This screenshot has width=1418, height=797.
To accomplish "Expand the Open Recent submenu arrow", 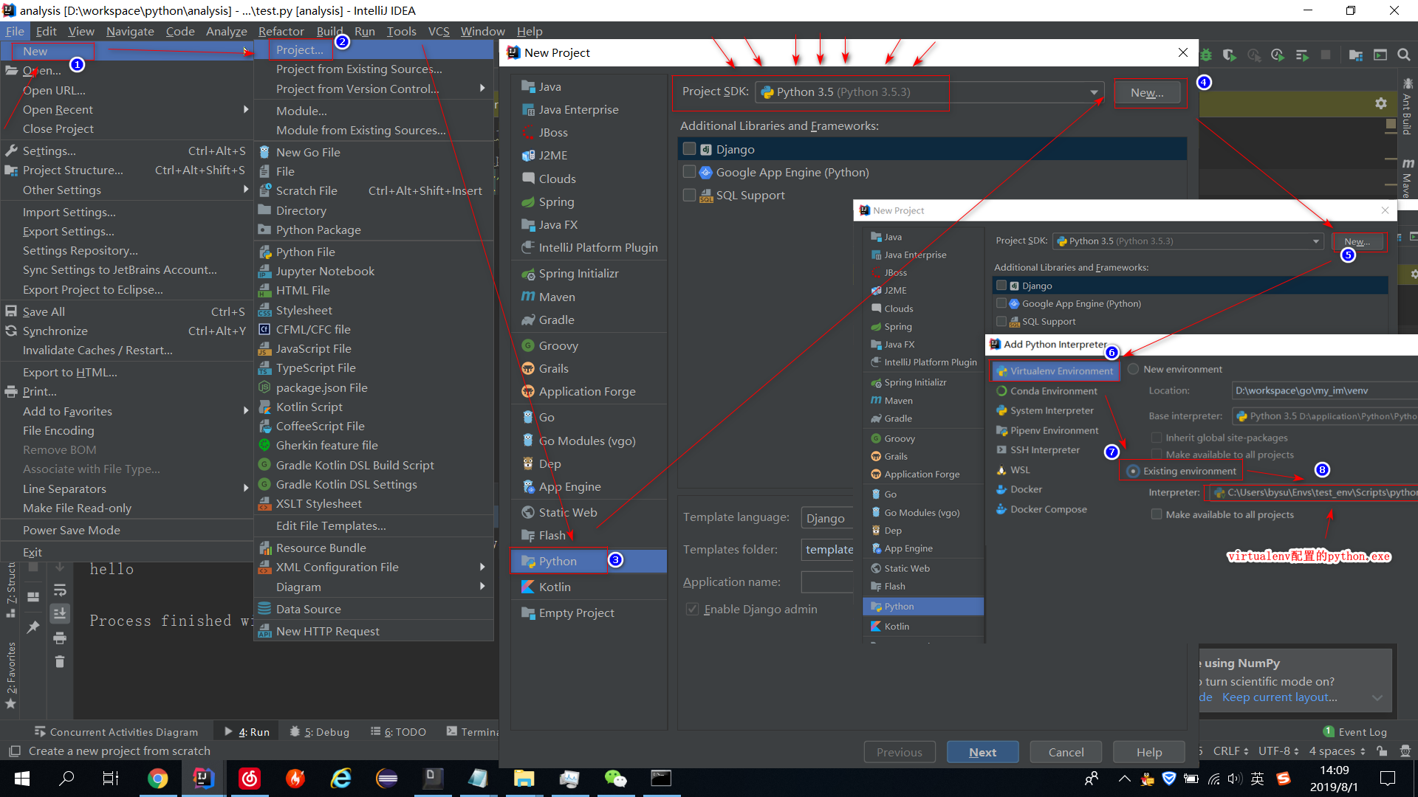I will (245, 109).
